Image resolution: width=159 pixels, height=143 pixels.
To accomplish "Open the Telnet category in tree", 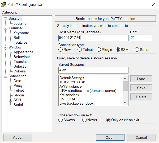I will (x=19, y=90).
